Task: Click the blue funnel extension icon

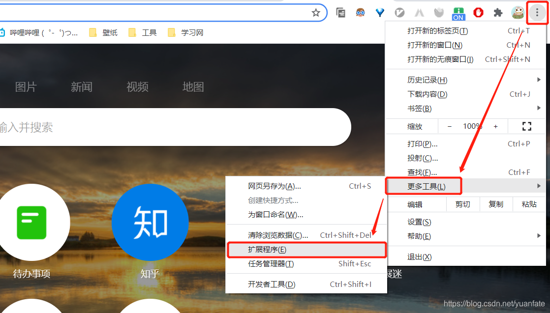Action: pos(380,13)
